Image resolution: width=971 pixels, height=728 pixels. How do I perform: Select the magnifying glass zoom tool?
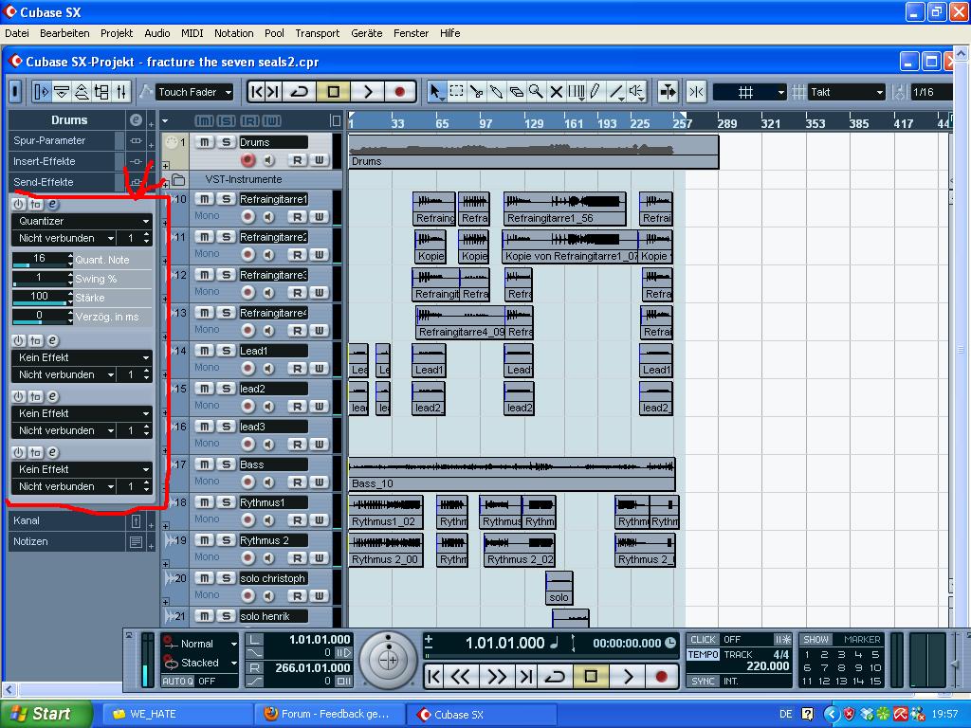pos(536,92)
